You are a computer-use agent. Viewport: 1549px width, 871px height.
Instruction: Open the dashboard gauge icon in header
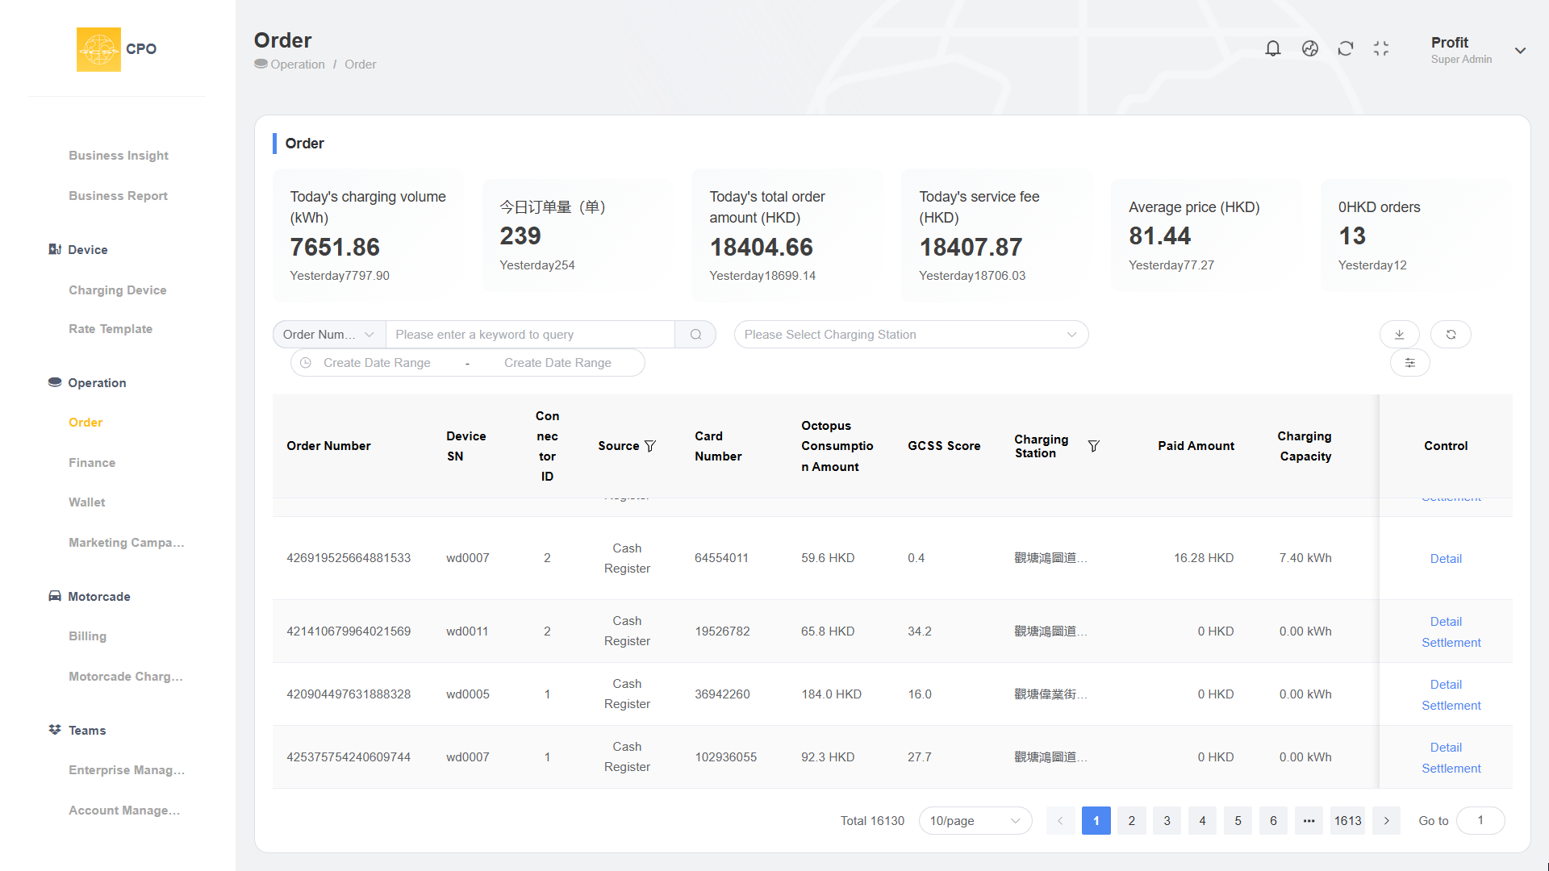pos(1310,49)
